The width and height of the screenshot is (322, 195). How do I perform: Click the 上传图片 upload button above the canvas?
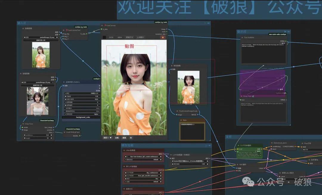coord(140,38)
